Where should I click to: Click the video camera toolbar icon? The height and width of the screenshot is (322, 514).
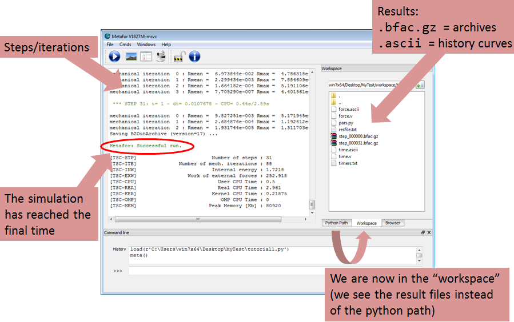pos(161,57)
